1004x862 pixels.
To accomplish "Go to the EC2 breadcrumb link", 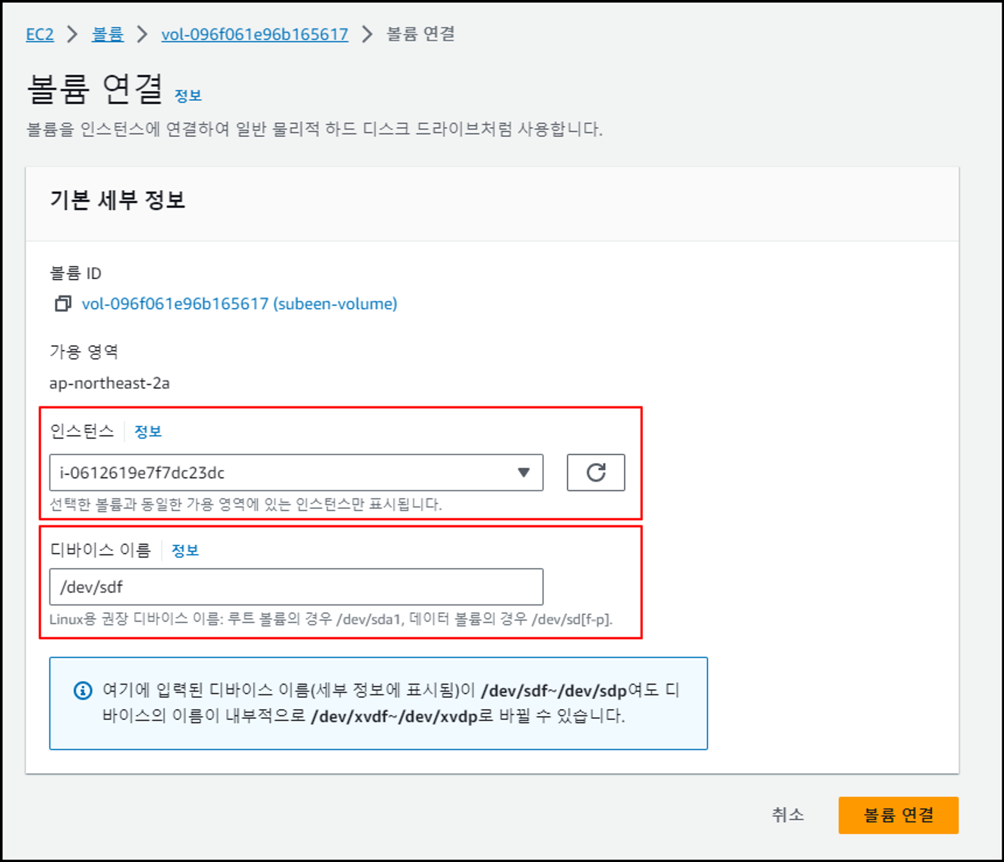I will click(40, 34).
